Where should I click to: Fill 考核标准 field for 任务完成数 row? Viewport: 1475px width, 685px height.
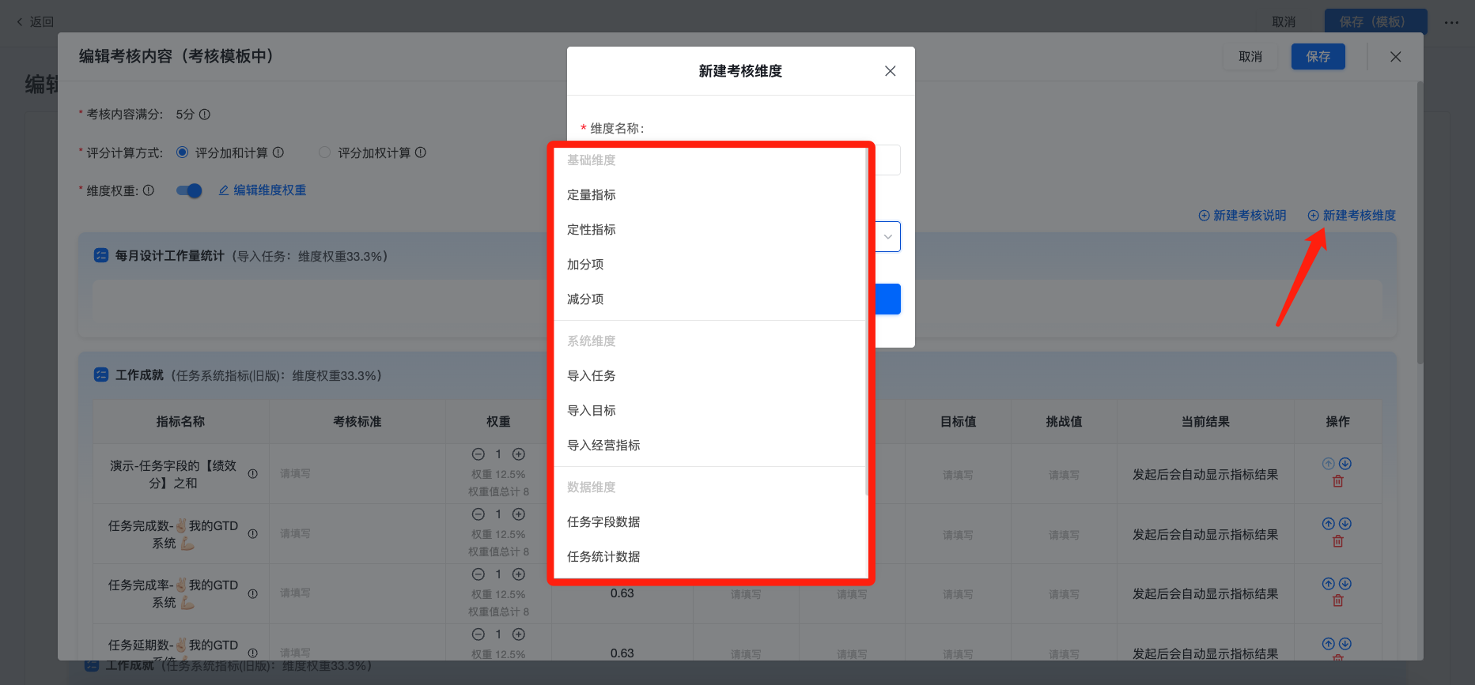point(357,534)
